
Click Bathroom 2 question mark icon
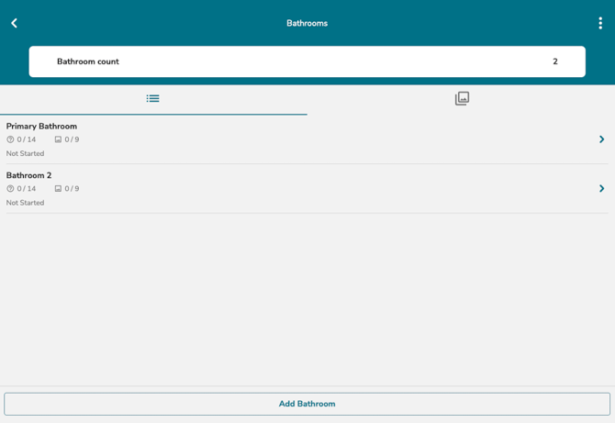(x=10, y=189)
